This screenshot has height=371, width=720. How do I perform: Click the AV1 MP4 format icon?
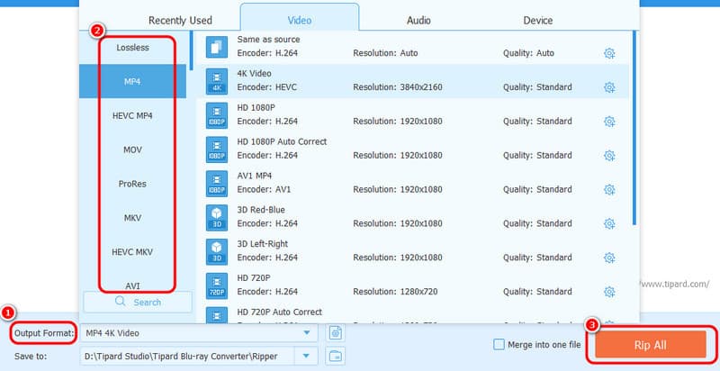click(217, 183)
